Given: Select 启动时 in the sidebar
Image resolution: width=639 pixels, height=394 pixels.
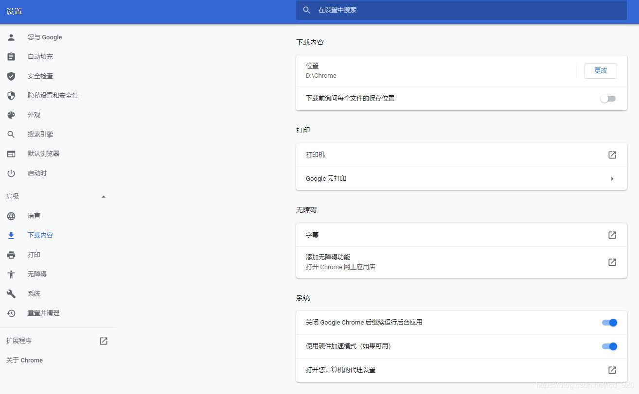Looking at the screenshot, I should coord(37,173).
